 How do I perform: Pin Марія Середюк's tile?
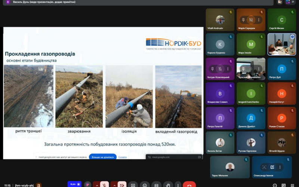coord(243,19)
